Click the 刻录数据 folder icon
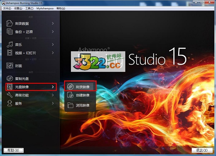 coord(9,23)
